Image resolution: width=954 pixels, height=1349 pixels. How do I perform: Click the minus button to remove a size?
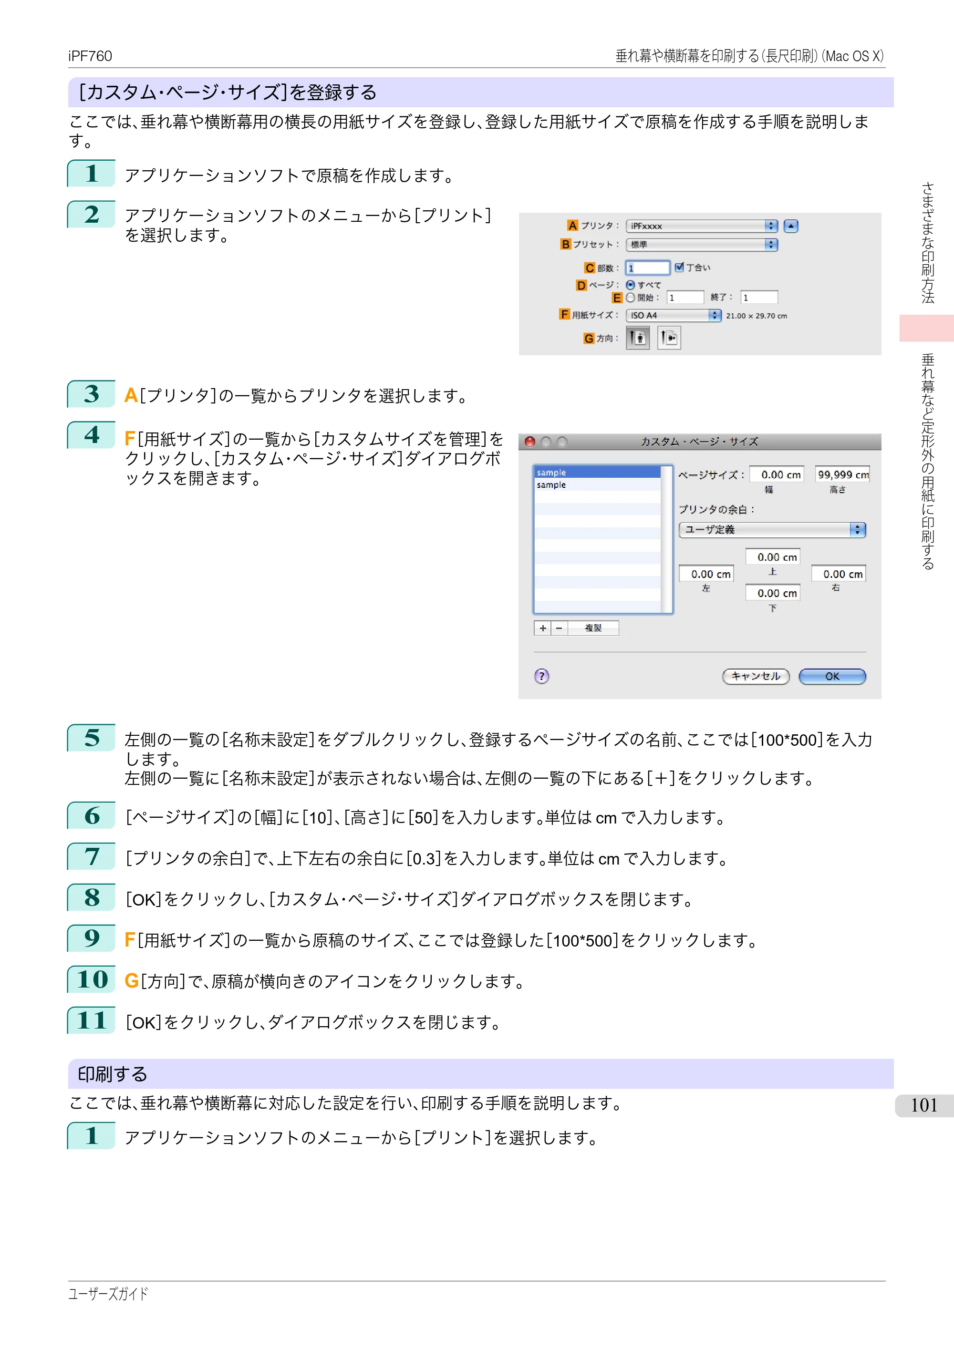point(559,628)
